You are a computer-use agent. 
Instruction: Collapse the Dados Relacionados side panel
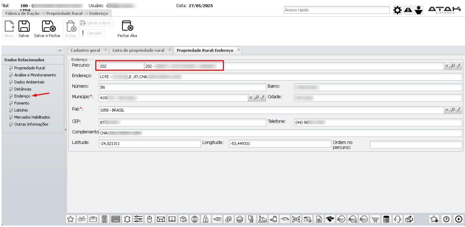pos(60,50)
